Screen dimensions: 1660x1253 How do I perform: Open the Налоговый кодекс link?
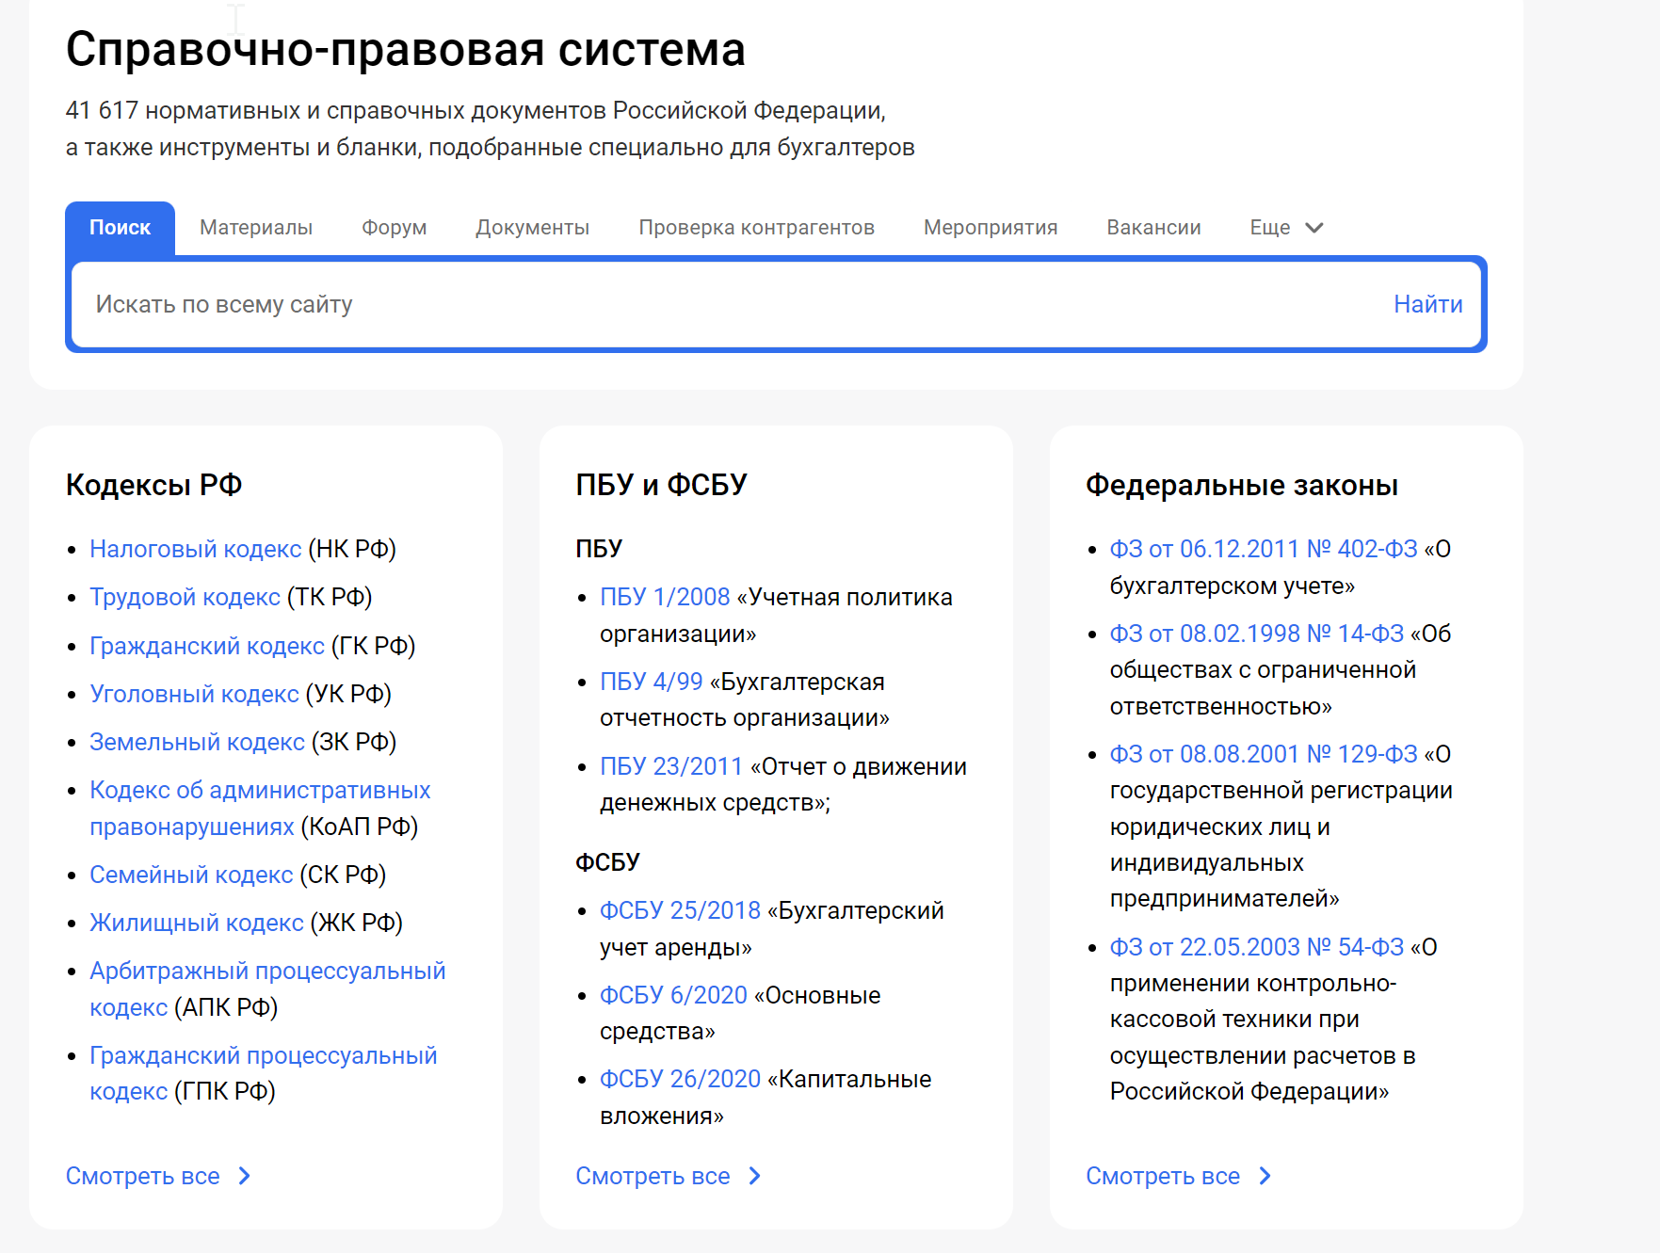coord(195,549)
